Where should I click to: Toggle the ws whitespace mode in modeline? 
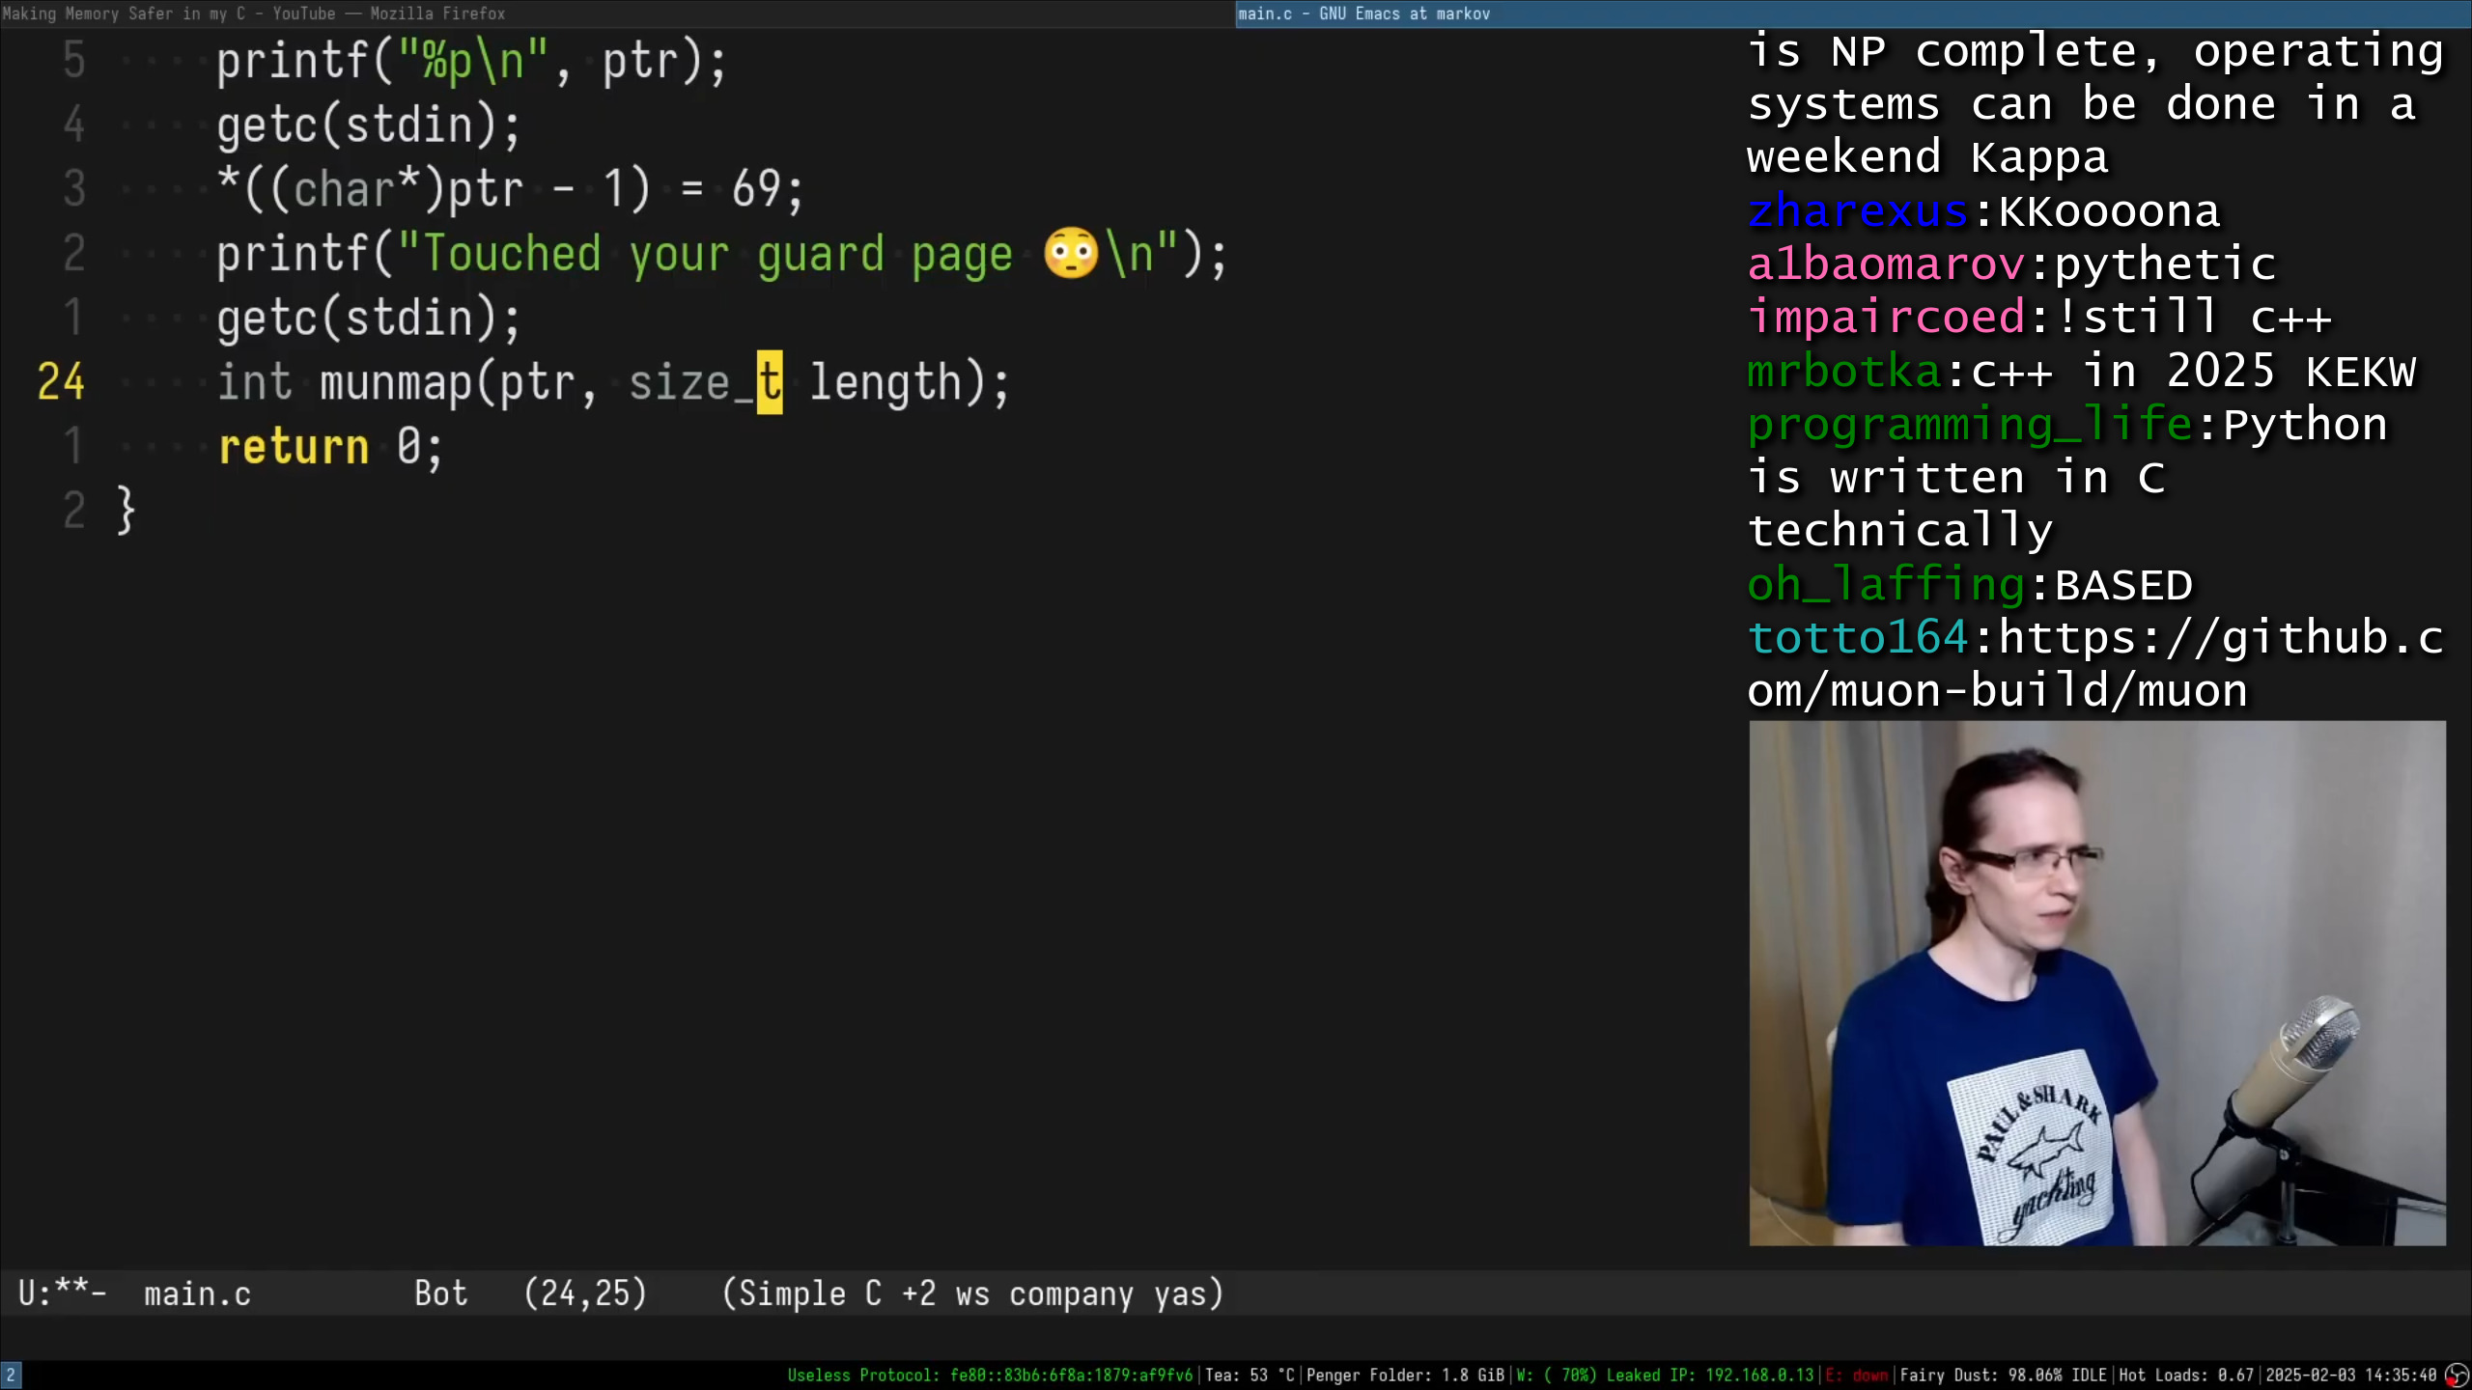[971, 1293]
